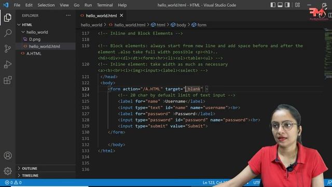
Task: Open the Edit menu
Action: pyautogui.click(x=29, y=5)
